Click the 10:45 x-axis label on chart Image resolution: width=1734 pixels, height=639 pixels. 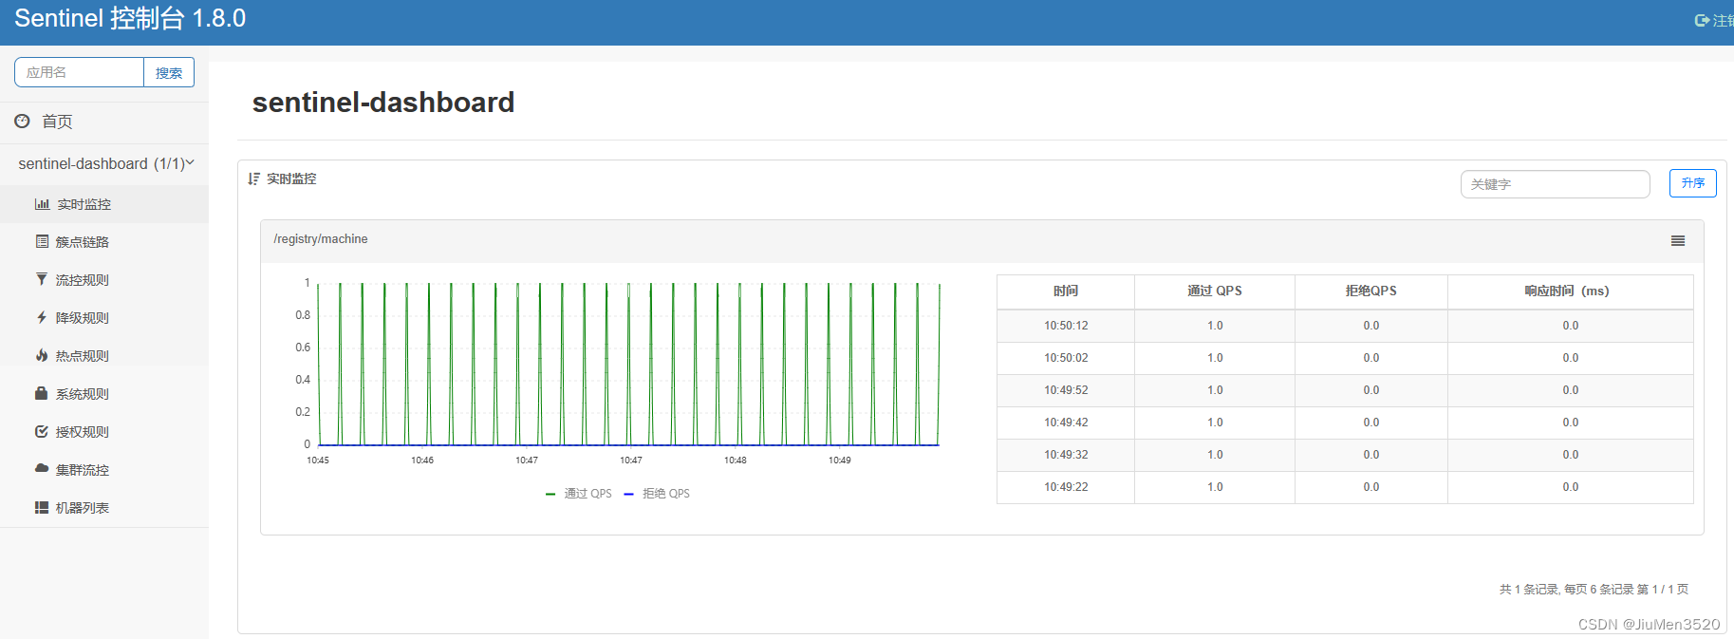pyautogui.click(x=318, y=460)
